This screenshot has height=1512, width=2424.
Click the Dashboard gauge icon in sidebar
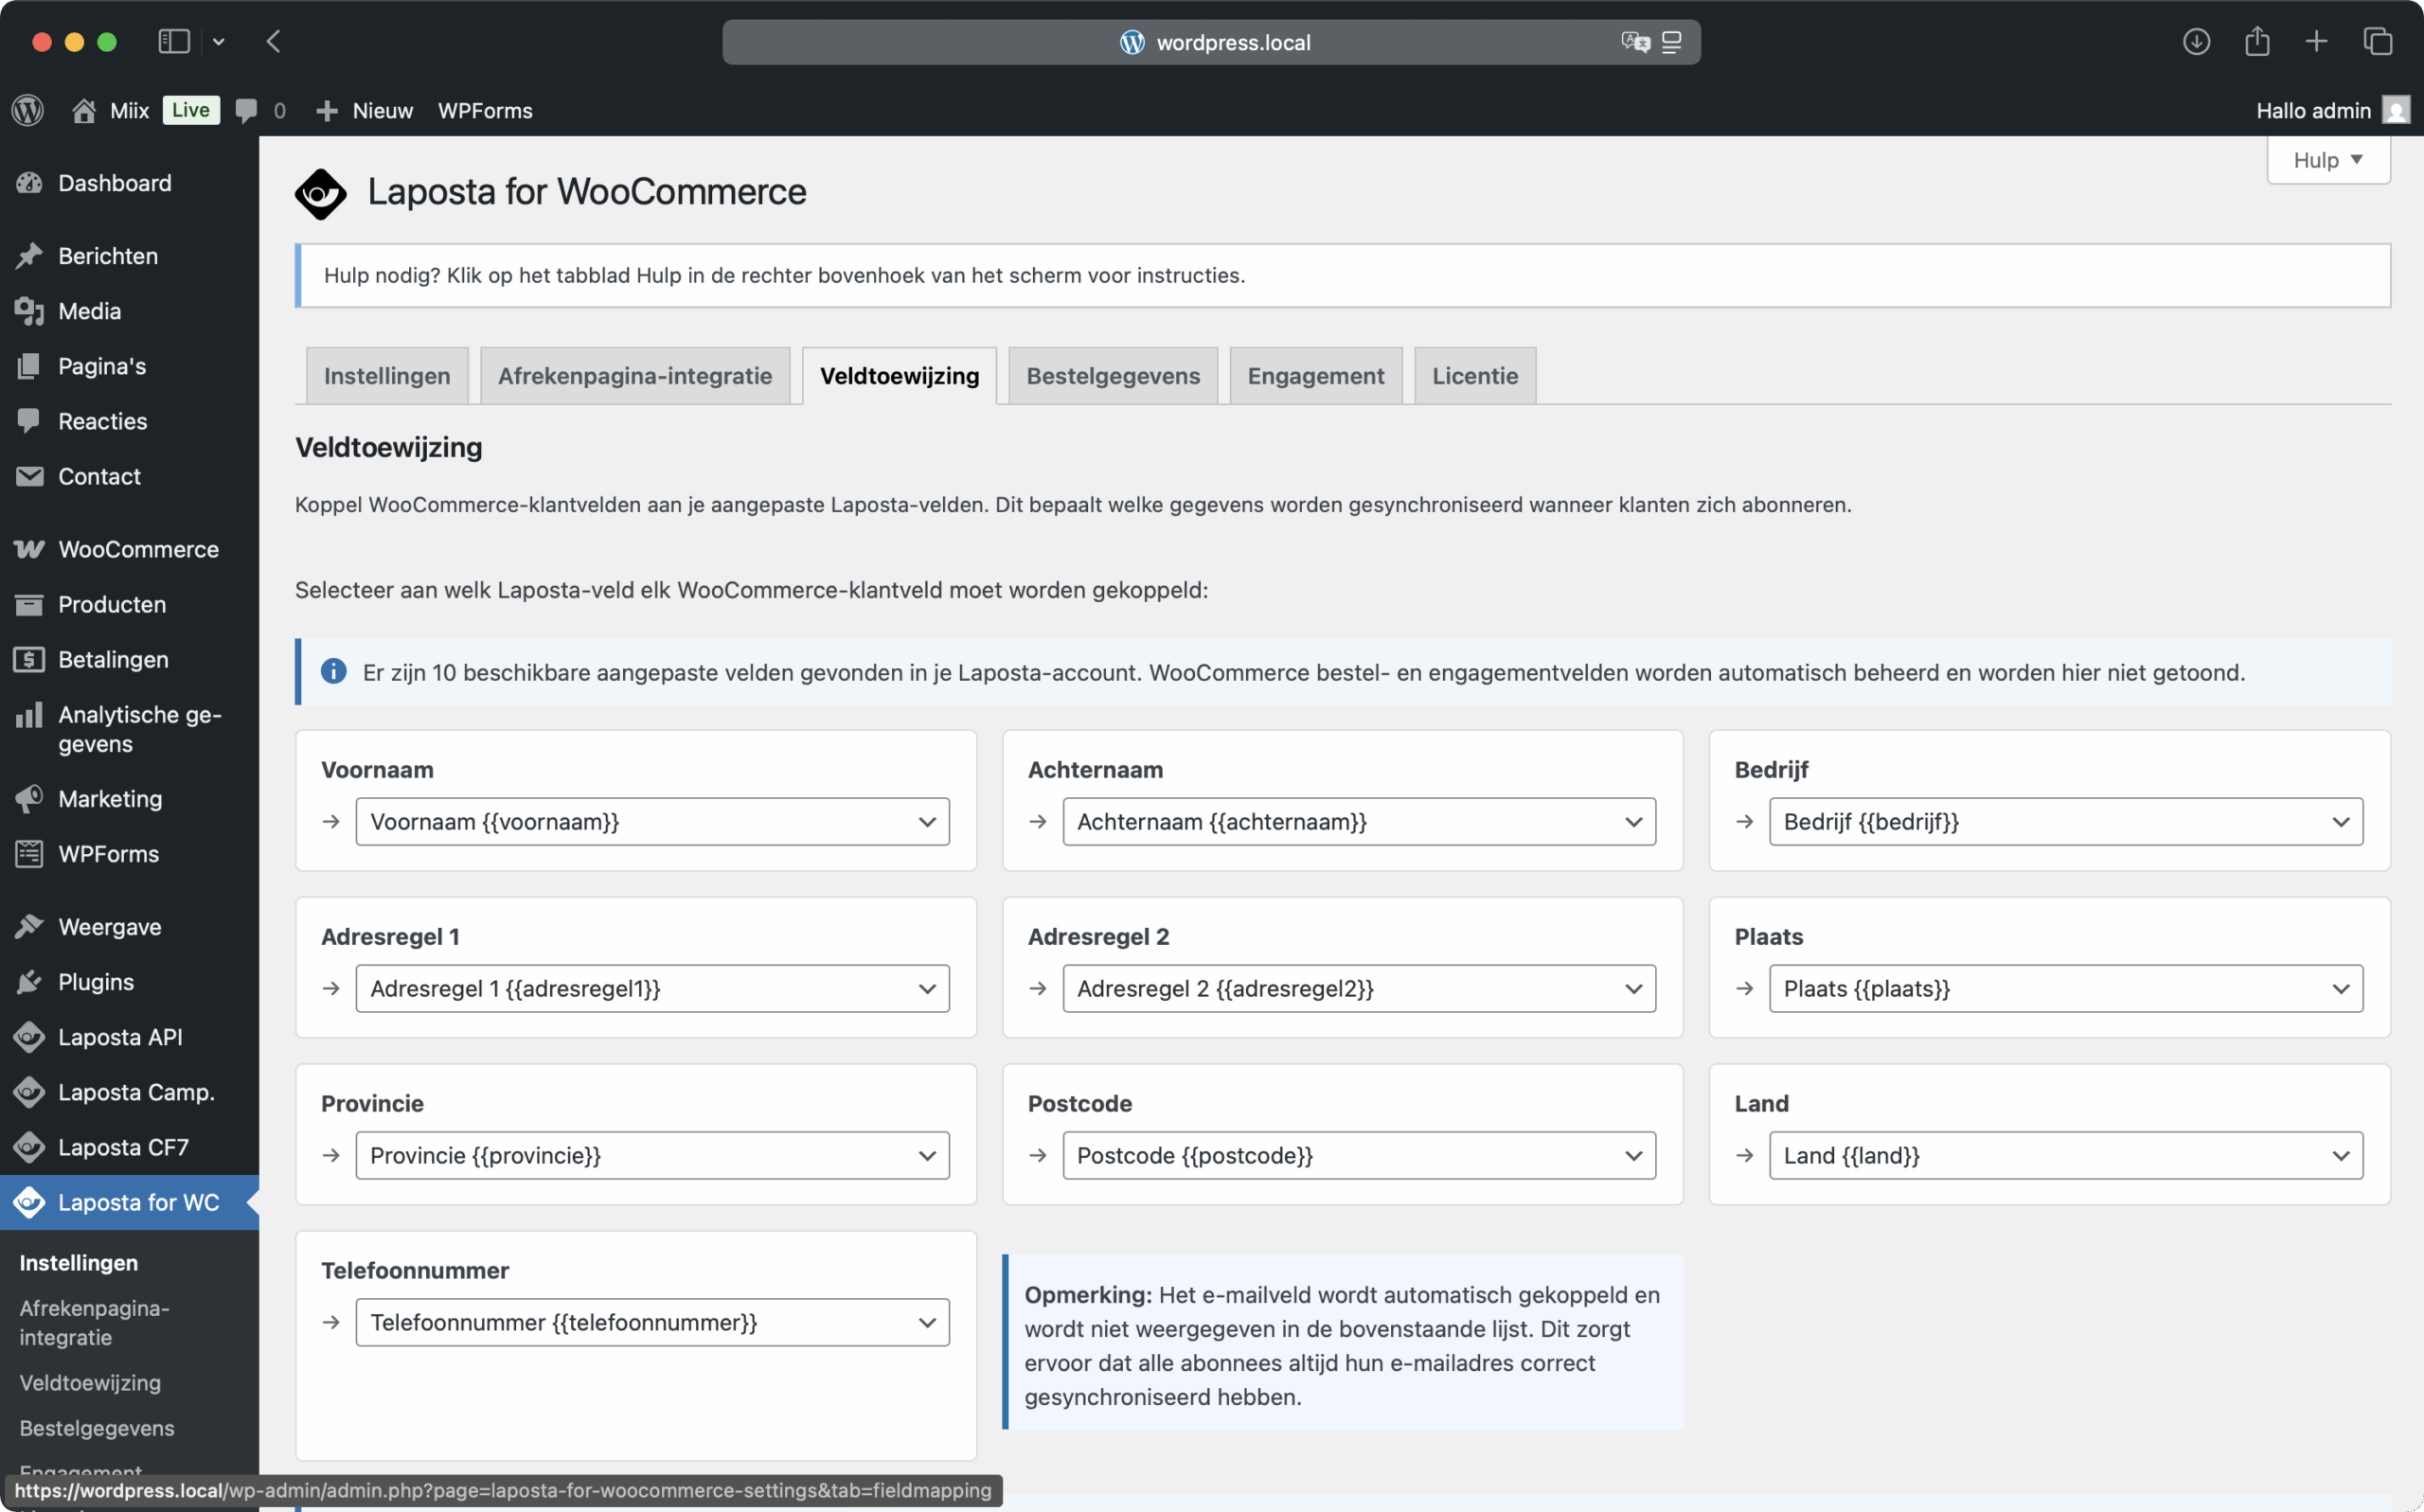[29, 183]
